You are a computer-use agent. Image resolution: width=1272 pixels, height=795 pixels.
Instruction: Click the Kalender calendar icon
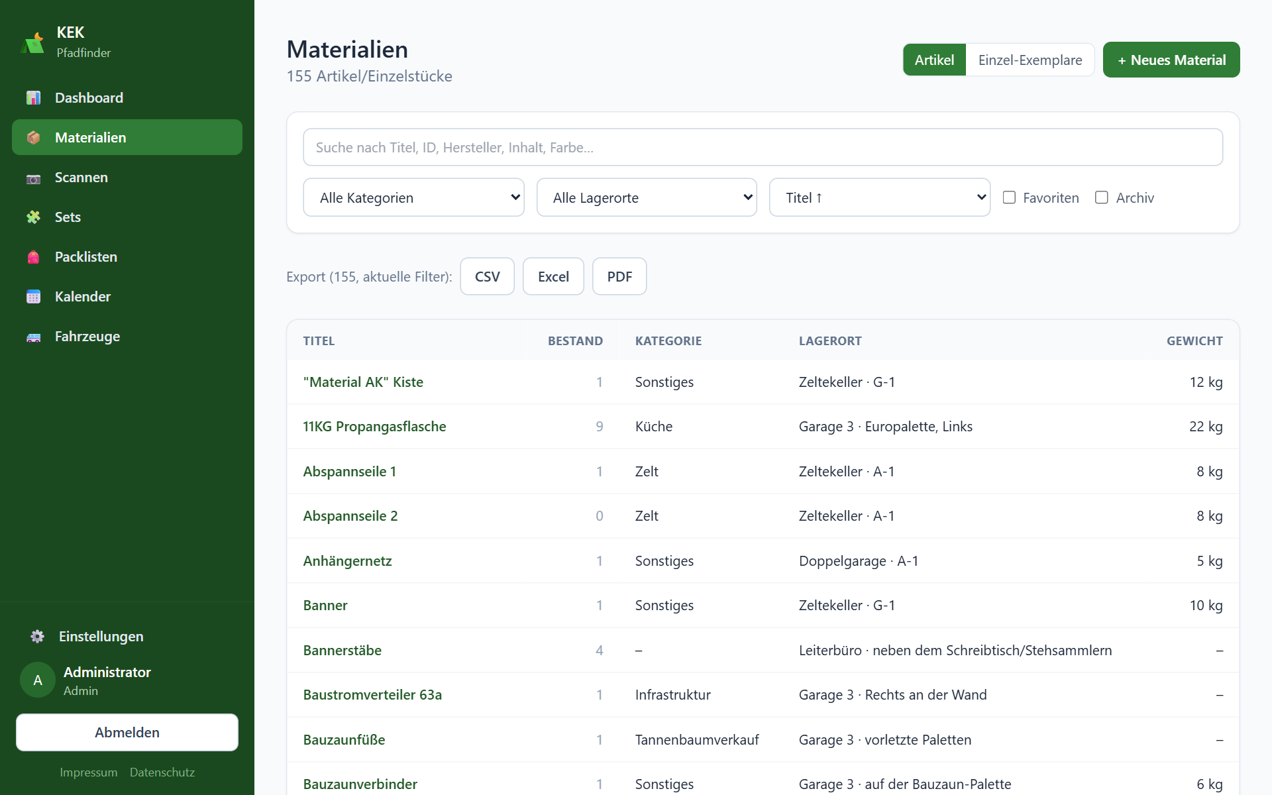click(33, 297)
